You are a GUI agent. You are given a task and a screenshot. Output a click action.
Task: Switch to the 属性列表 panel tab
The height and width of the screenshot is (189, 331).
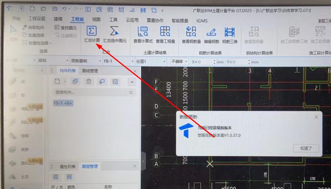click(x=68, y=167)
